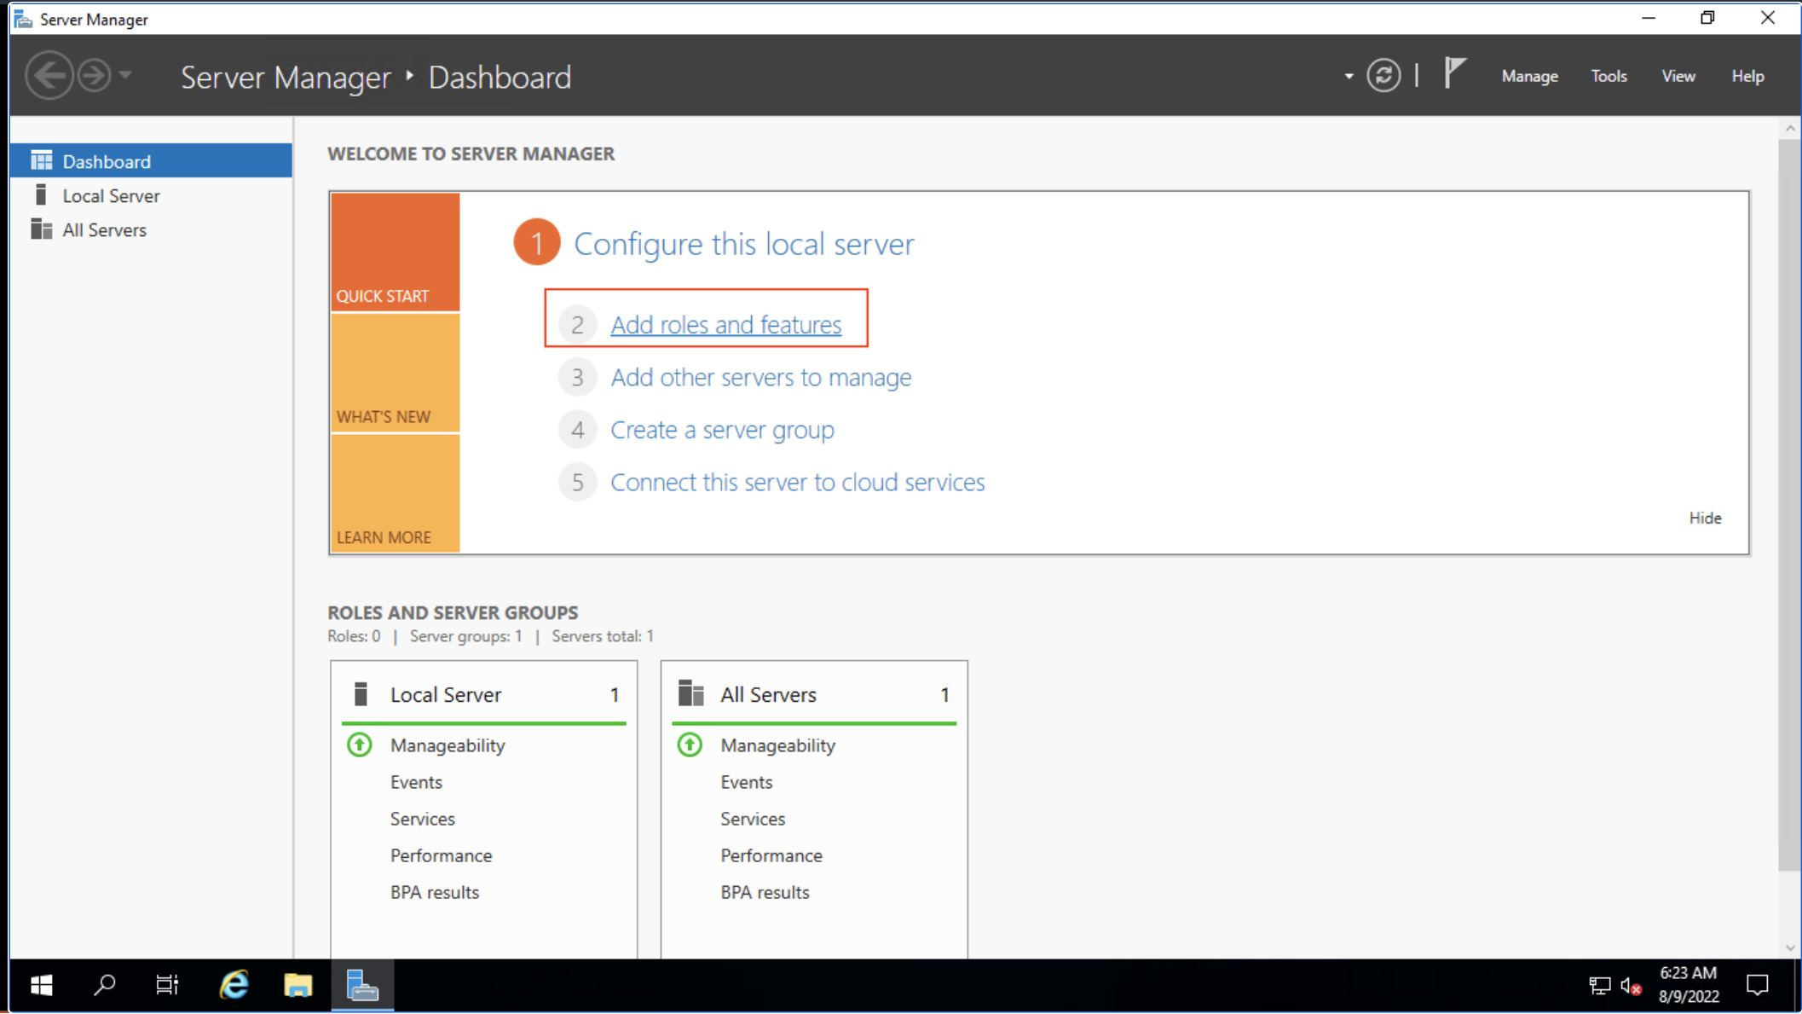Click Local Server icon in navigation pane
The image size is (1802, 1014).
point(40,195)
